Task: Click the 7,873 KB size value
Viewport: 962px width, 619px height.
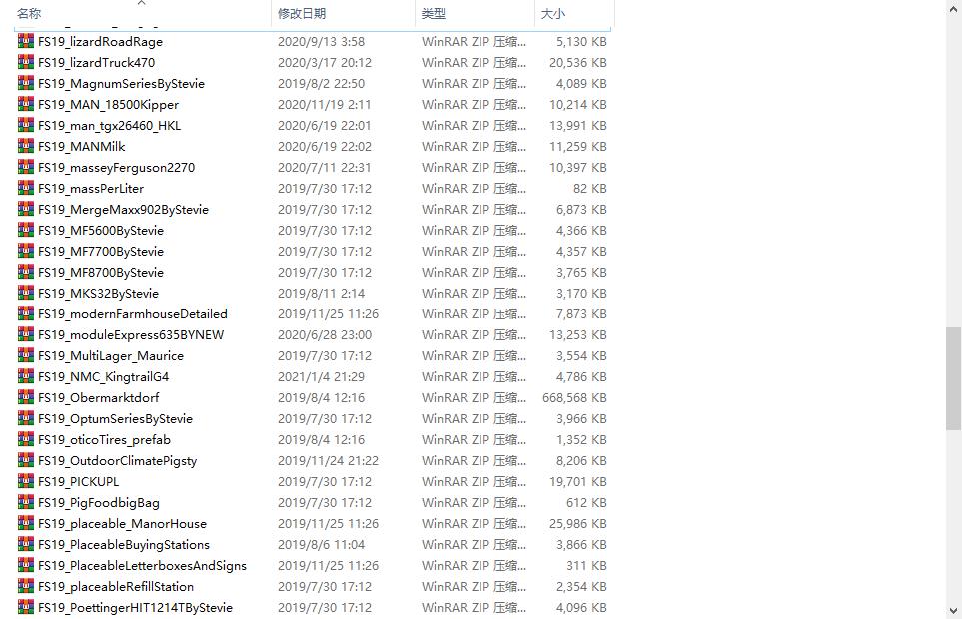Action: pyautogui.click(x=581, y=313)
